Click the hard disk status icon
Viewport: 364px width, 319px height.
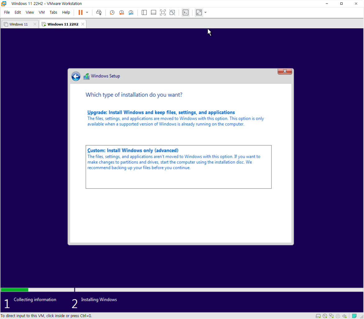[318, 316]
